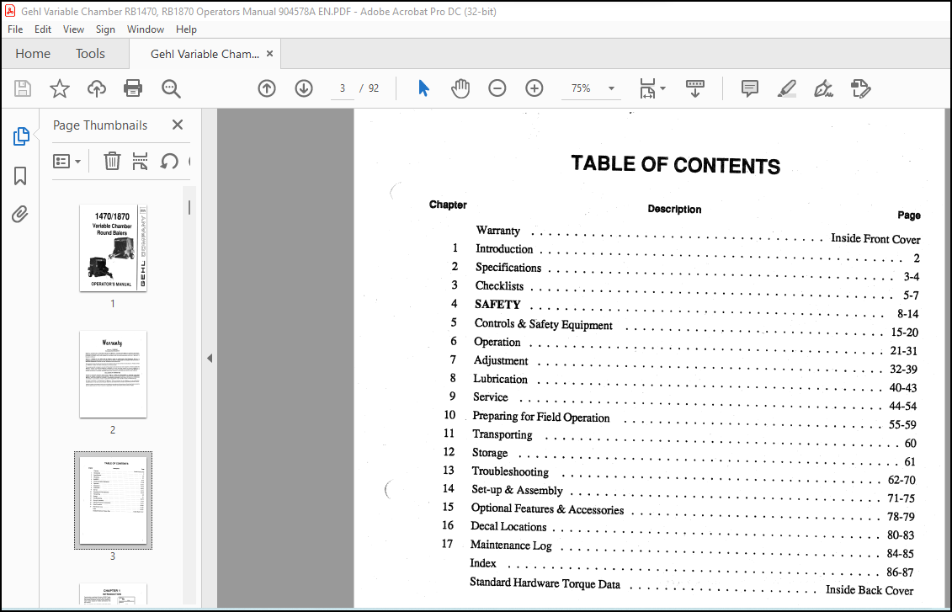Open the View menu
The width and height of the screenshot is (952, 612).
(x=73, y=29)
